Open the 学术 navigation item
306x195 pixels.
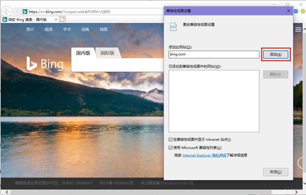(x=67, y=29)
